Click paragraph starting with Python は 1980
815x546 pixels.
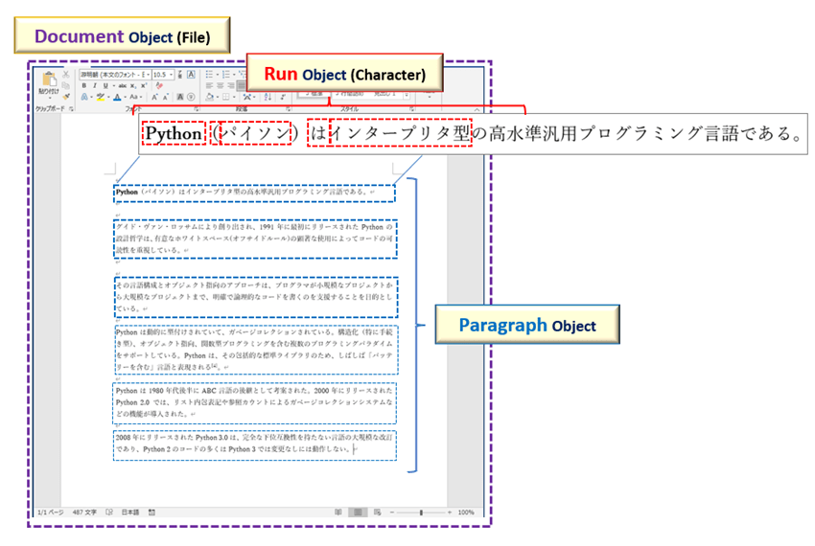click(254, 402)
